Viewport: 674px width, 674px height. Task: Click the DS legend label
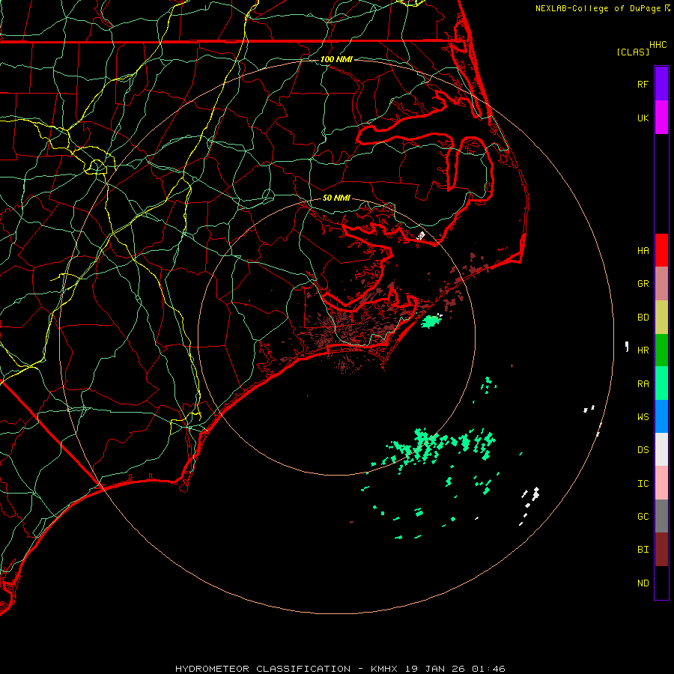[x=643, y=450]
